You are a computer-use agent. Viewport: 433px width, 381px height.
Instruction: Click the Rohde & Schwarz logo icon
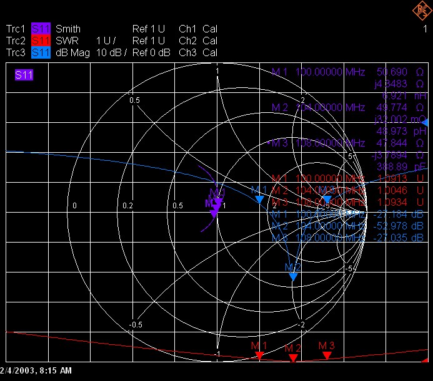(x=422, y=11)
